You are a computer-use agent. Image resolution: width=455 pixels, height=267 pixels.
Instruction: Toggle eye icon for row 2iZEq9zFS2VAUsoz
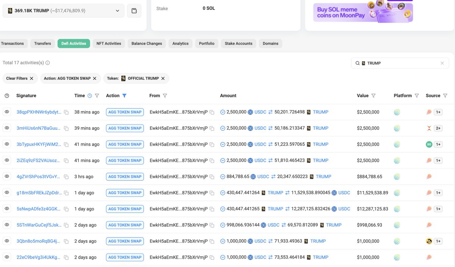[7, 160]
